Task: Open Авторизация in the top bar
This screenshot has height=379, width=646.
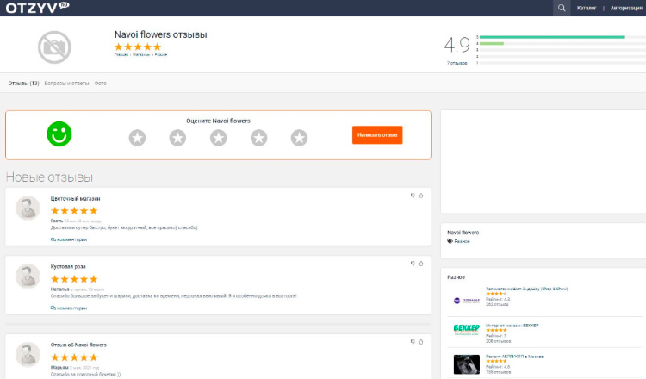Action: [625, 9]
